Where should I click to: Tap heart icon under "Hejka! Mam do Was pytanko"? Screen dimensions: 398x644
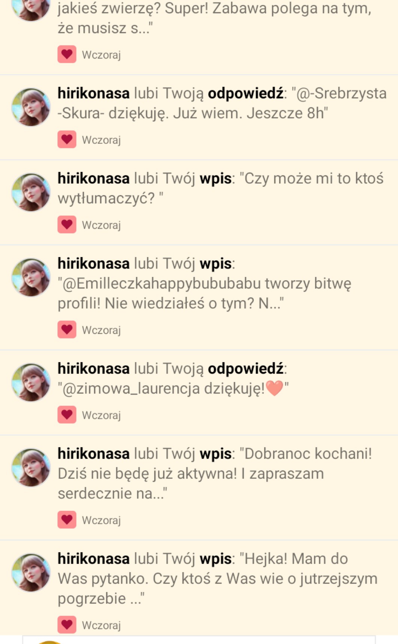(x=67, y=625)
